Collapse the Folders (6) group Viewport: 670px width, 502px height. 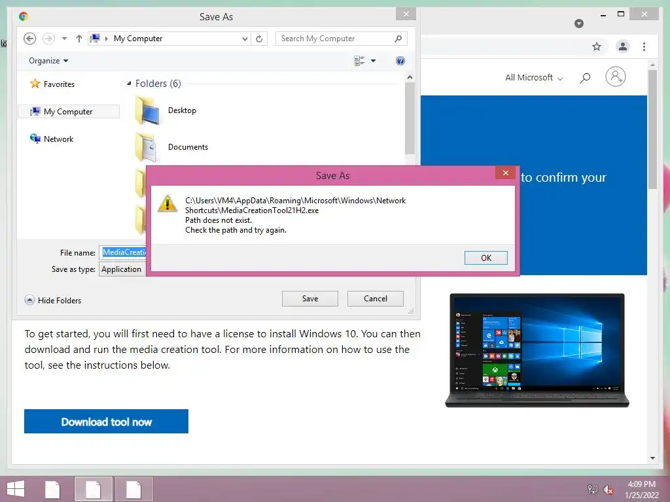pyautogui.click(x=129, y=84)
